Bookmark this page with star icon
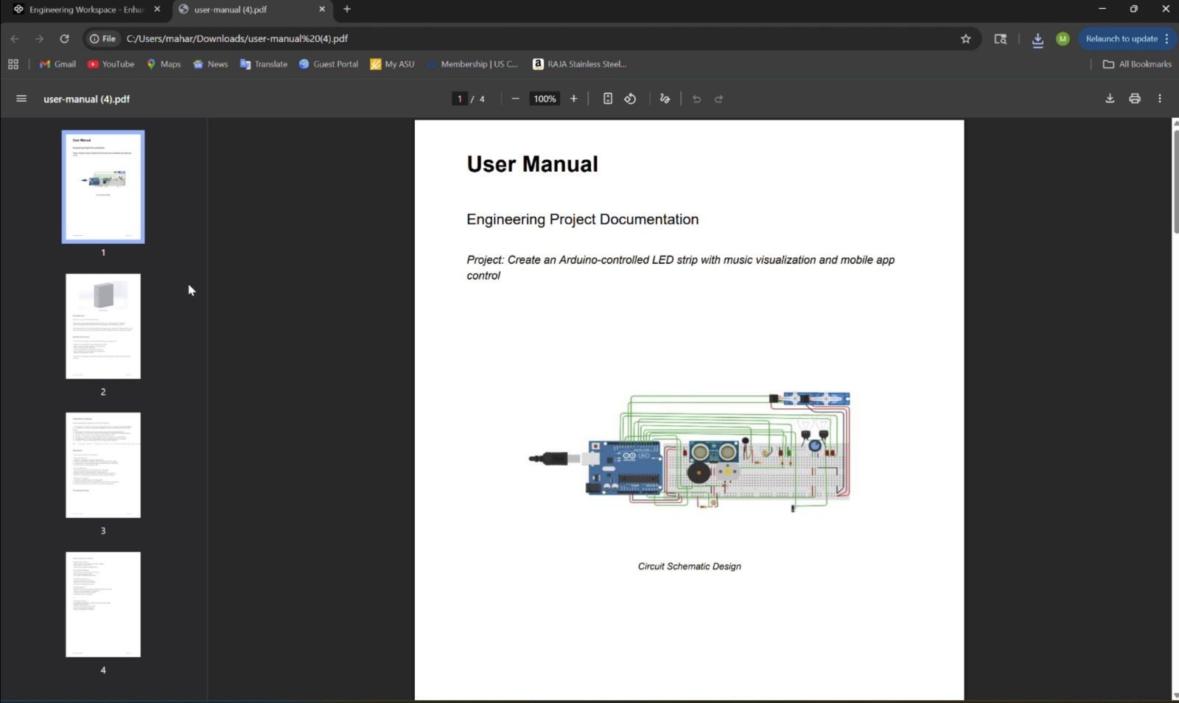Viewport: 1179px width, 703px height. coord(965,39)
